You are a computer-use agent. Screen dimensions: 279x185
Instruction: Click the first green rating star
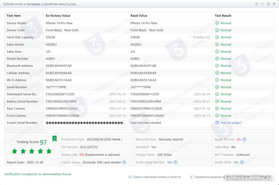(15, 151)
